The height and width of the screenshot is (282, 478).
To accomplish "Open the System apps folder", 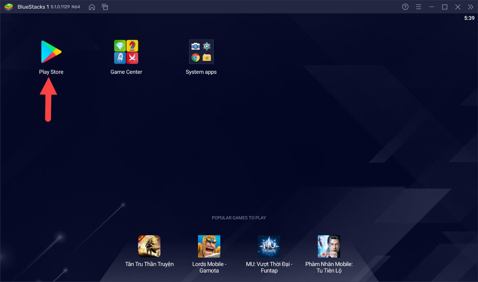I will (x=201, y=52).
